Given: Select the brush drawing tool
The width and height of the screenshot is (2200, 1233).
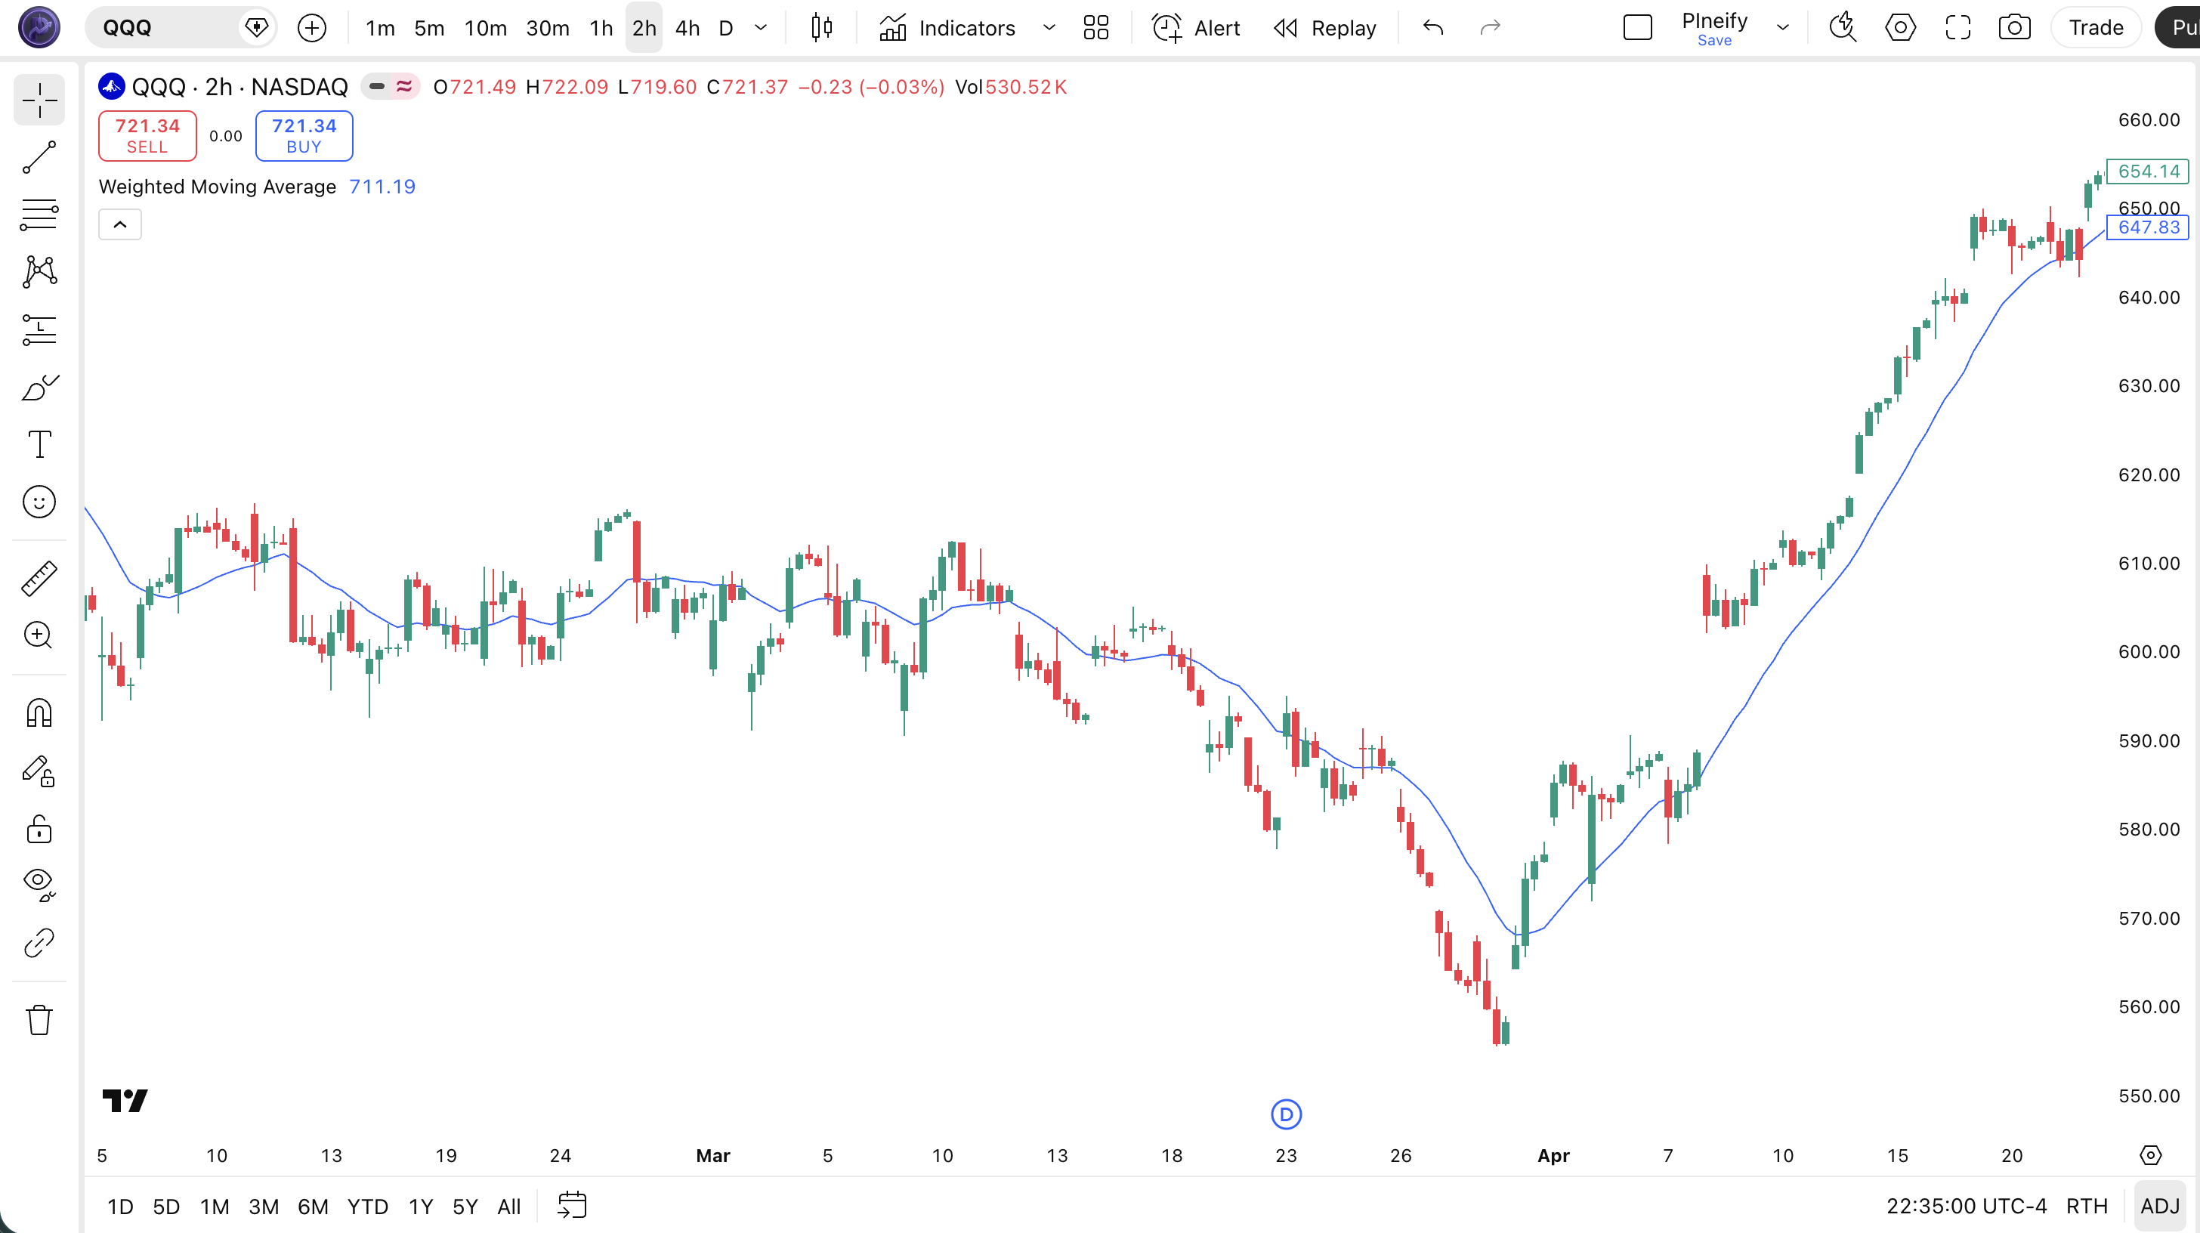Looking at the screenshot, I should coord(39,387).
